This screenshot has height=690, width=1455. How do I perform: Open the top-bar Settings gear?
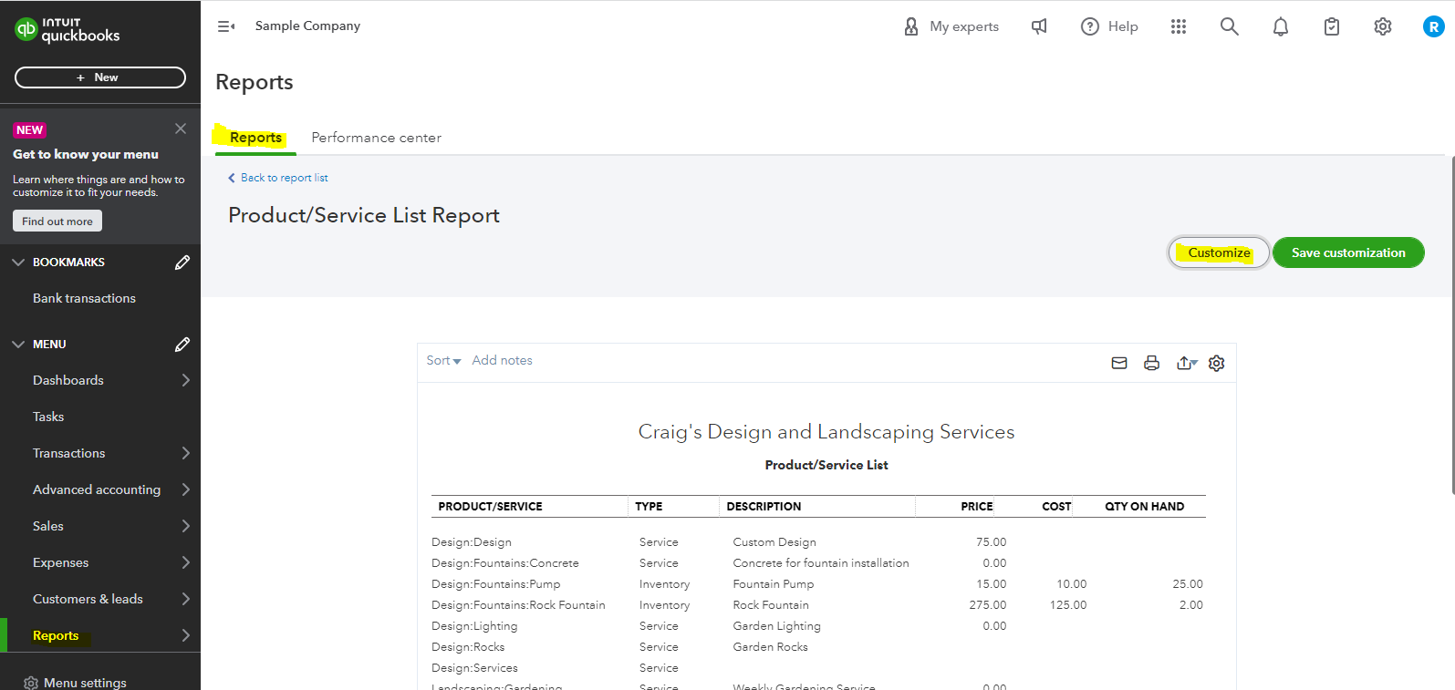(1383, 26)
